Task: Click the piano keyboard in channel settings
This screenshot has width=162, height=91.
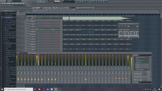Action: [129, 34]
